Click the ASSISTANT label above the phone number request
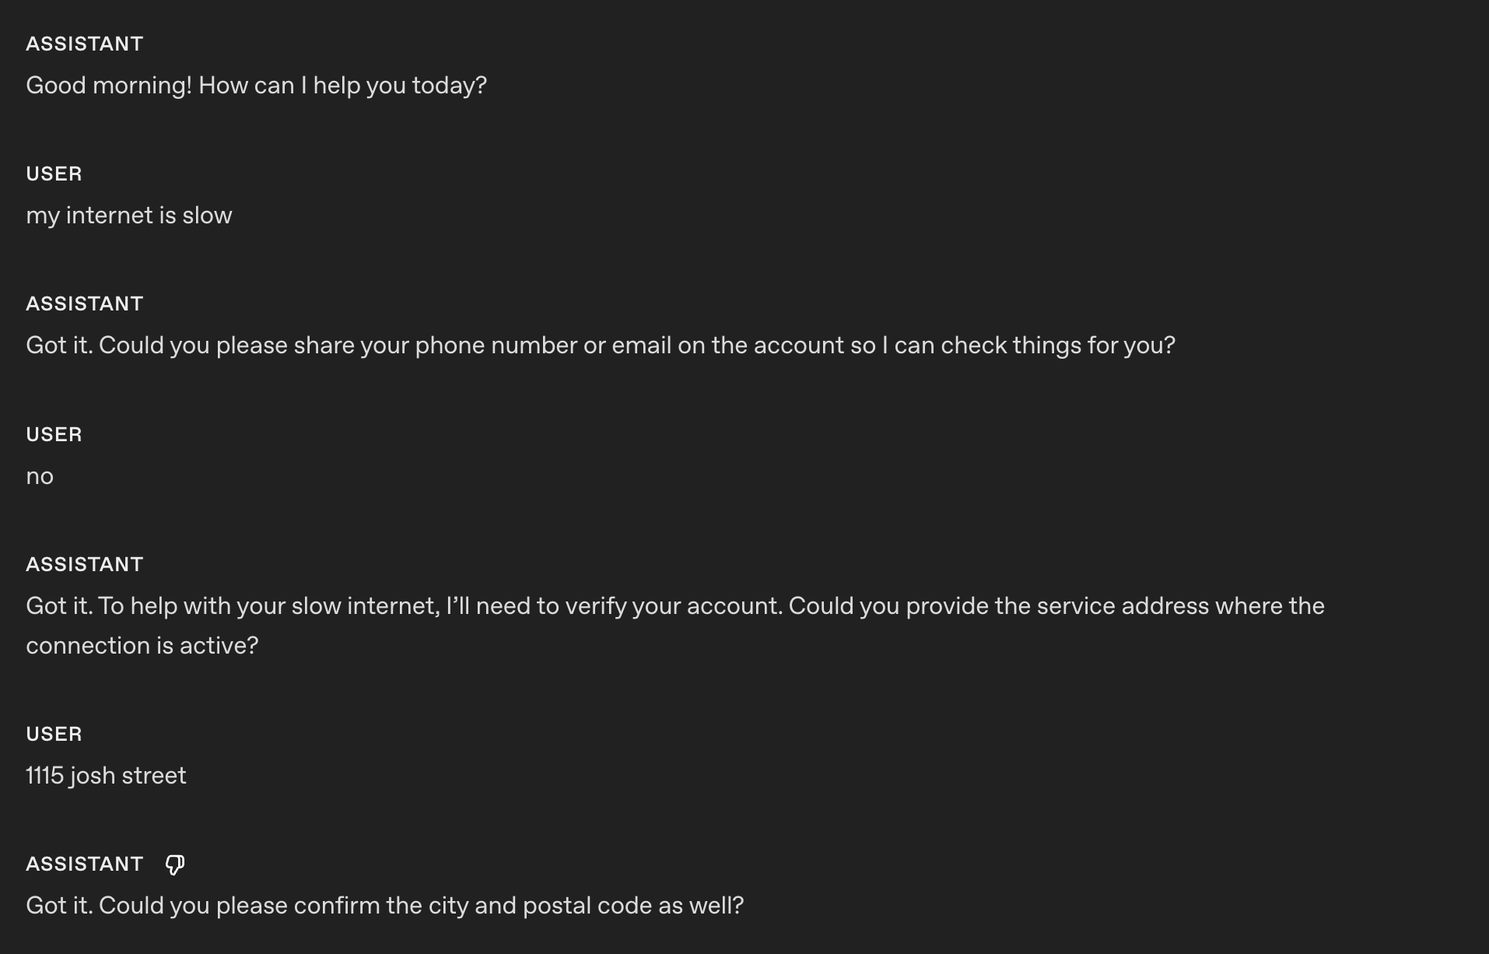Screen dimensions: 1489x954 [85, 304]
